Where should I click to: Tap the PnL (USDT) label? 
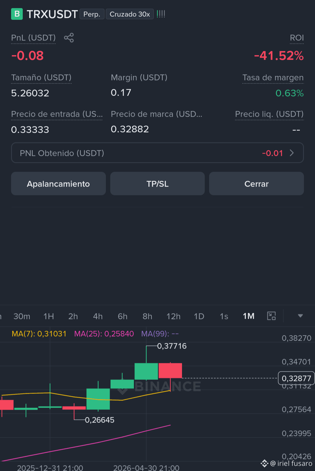[33, 38]
